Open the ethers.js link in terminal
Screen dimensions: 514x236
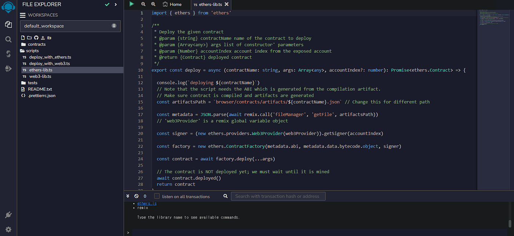(x=147, y=203)
